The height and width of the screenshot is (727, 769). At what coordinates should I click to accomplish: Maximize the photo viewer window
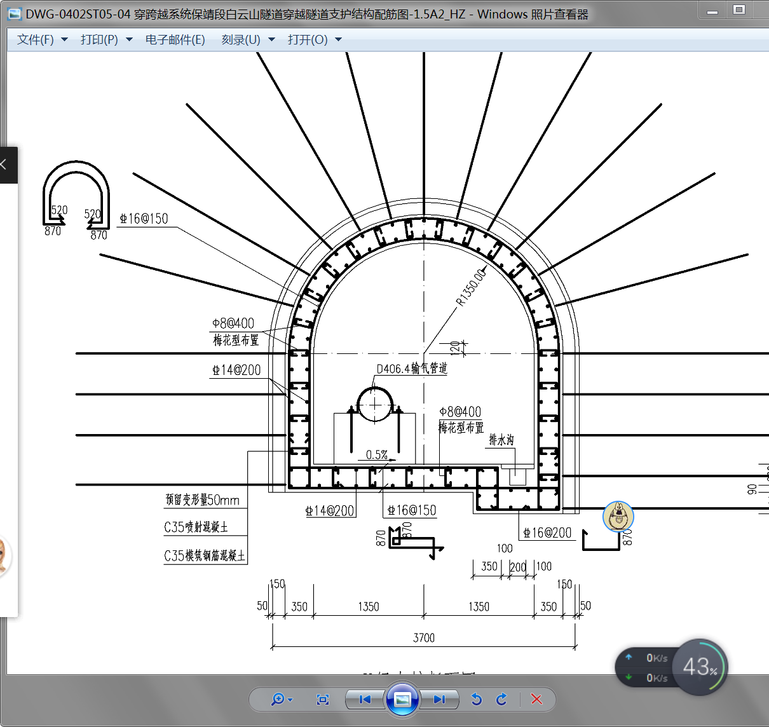point(739,10)
